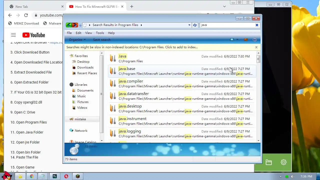Open the MEMZ Download bookmark
Viewport: 320px width, 180px height.
pyautogui.click(x=23, y=23)
